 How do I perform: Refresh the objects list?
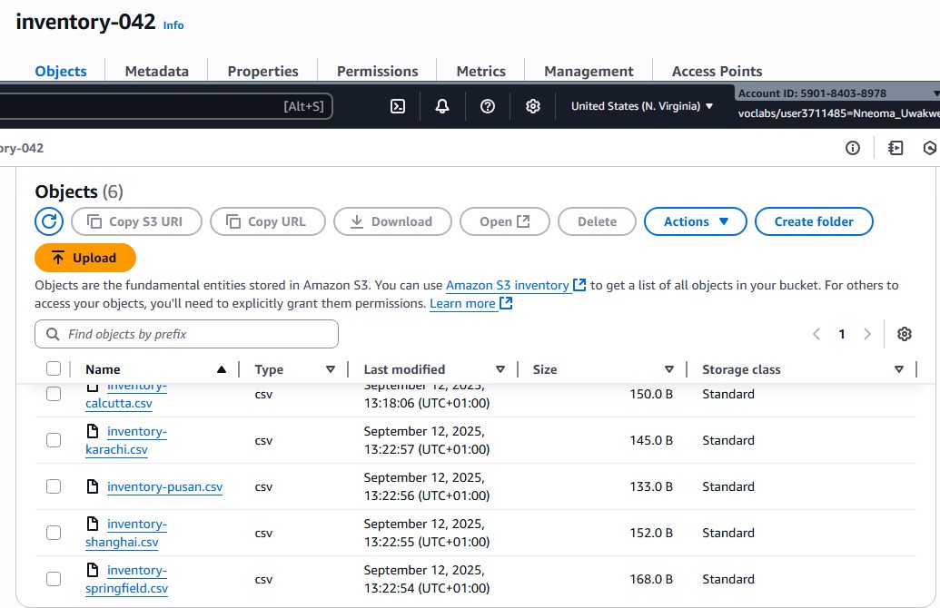coord(49,221)
